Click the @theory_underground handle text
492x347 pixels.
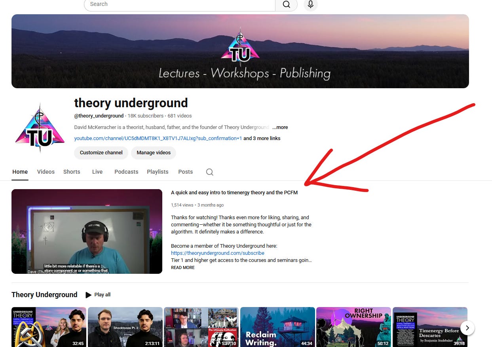[x=99, y=116]
